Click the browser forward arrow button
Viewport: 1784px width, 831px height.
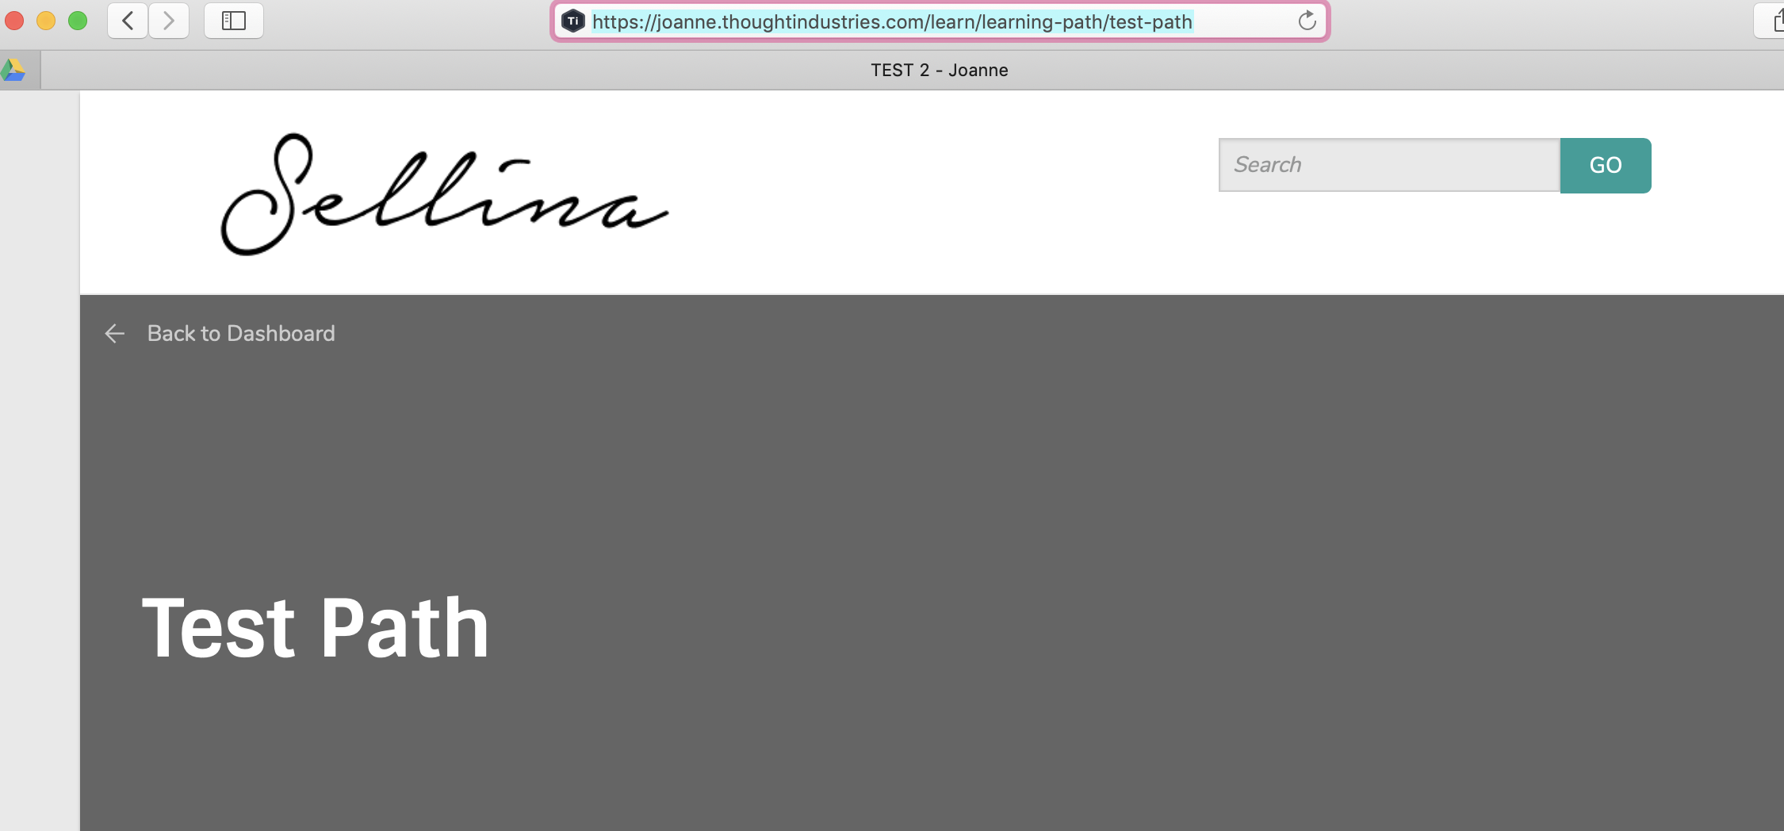(x=169, y=21)
